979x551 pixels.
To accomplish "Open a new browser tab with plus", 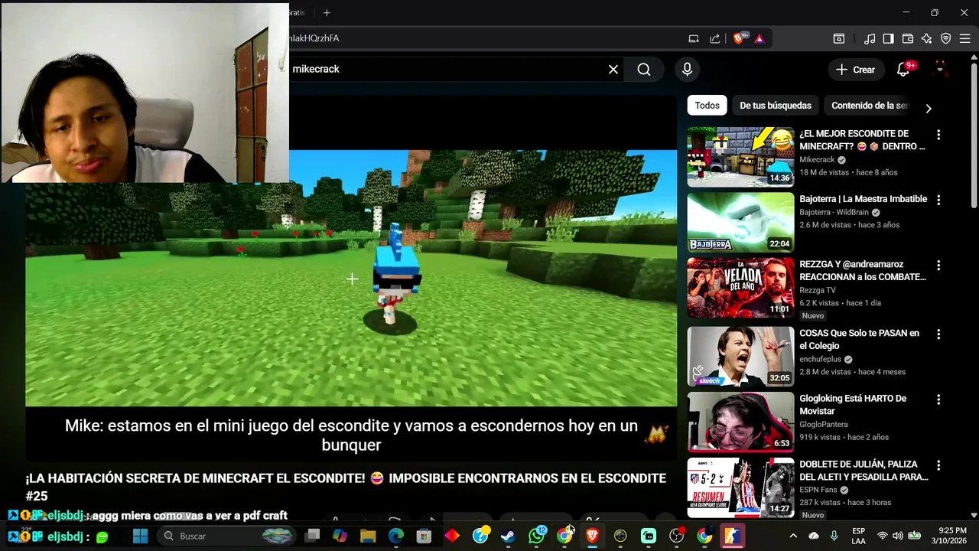I will pos(327,12).
